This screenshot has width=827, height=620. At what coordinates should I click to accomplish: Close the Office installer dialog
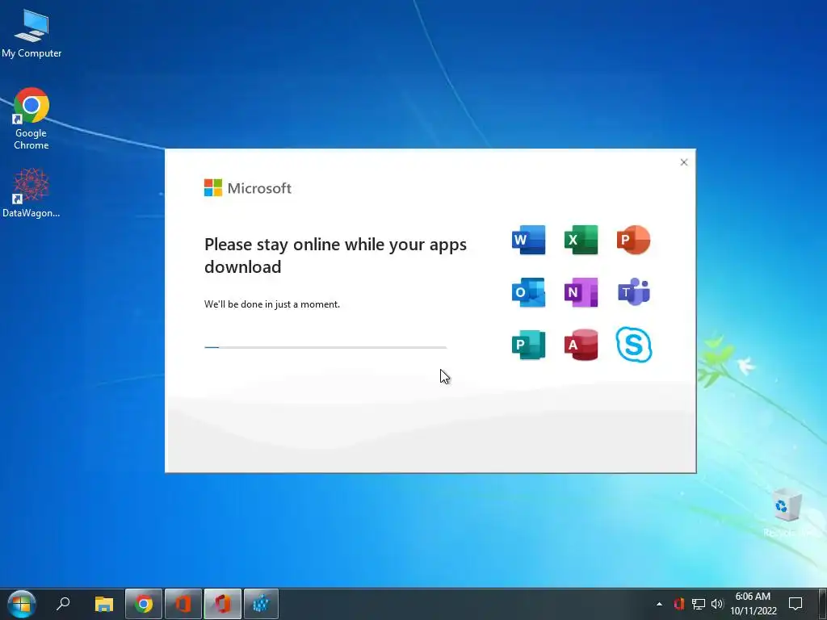[683, 162]
